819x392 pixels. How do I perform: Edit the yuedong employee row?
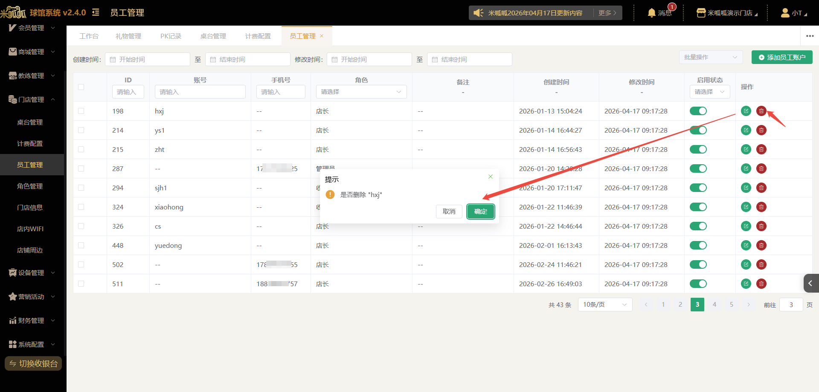point(746,245)
